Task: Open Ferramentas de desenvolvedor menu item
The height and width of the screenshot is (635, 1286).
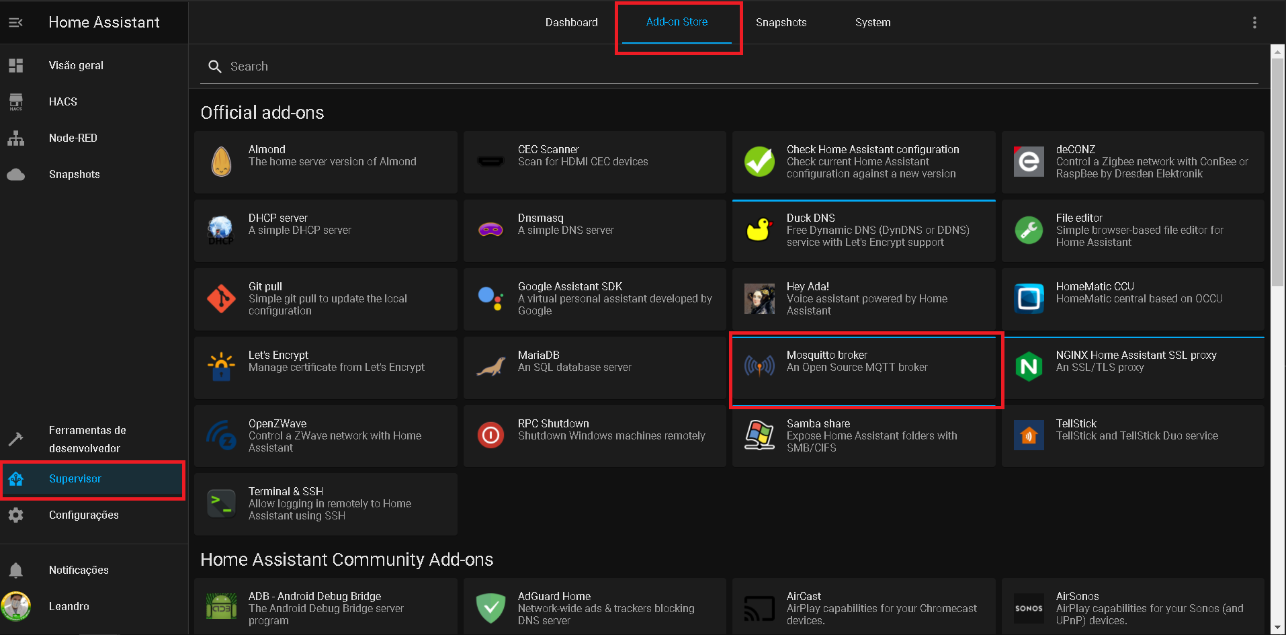Action: [x=93, y=439]
